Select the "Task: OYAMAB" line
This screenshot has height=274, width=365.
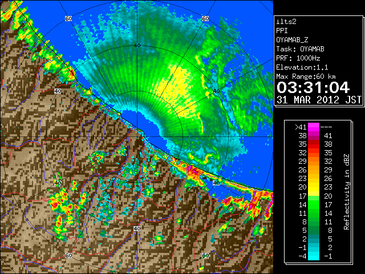(300, 49)
